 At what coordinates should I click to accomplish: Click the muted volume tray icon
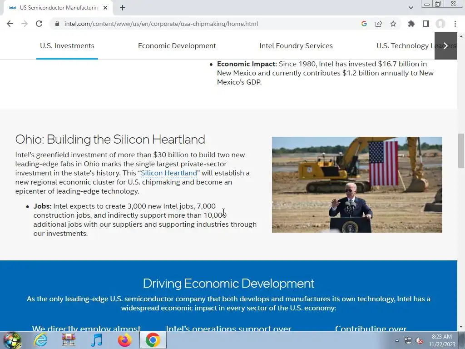419,340
